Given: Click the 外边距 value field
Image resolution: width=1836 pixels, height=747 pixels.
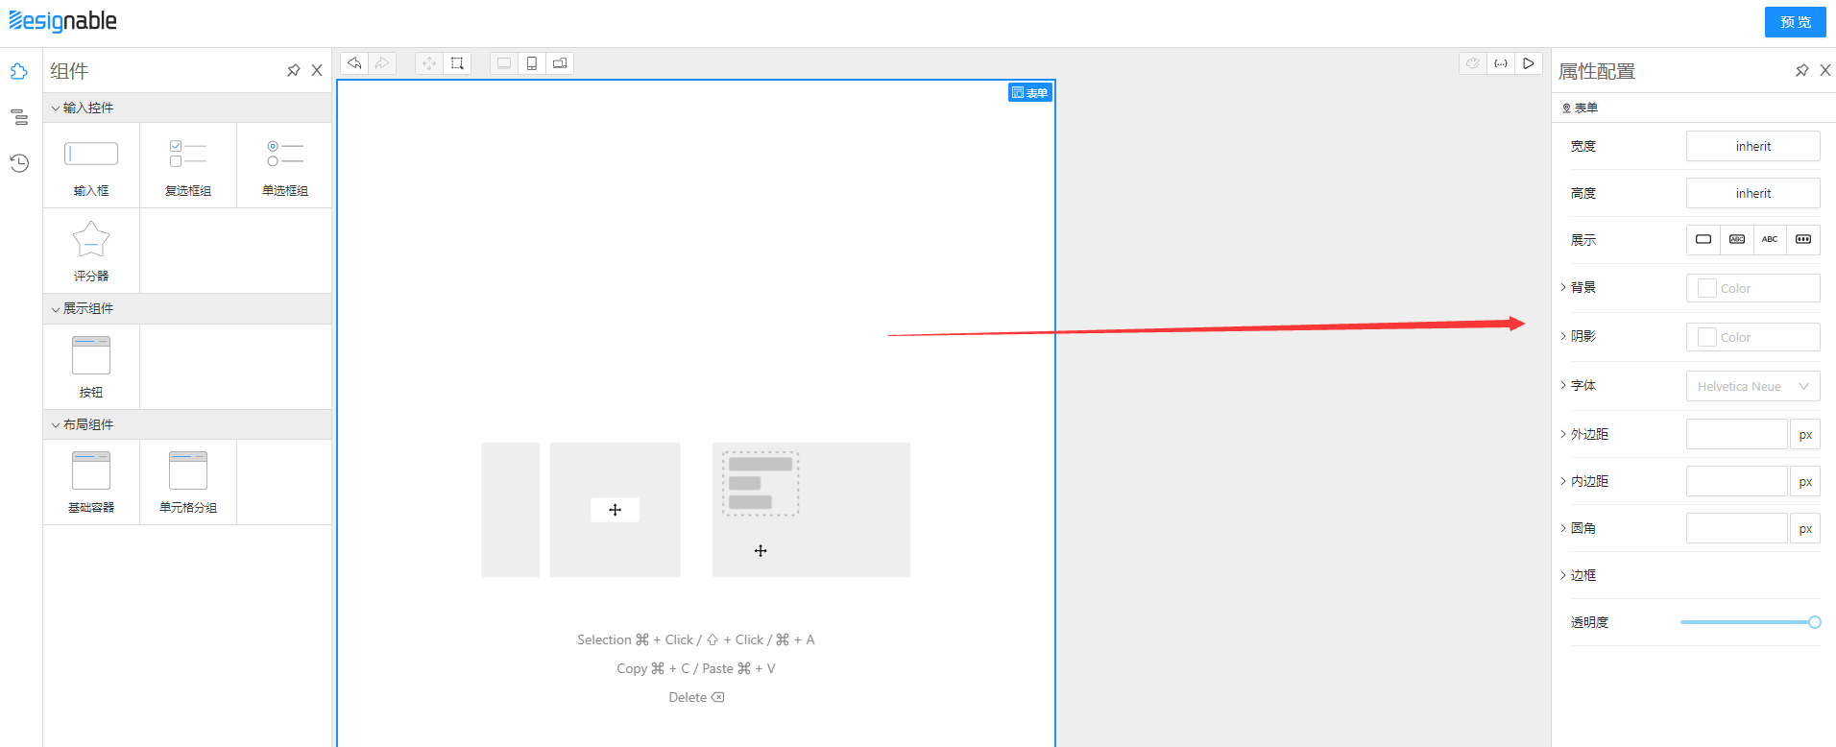Looking at the screenshot, I should [1737, 434].
